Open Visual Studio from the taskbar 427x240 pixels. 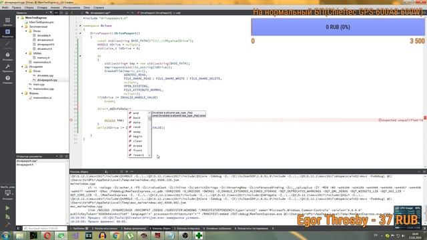75,235
